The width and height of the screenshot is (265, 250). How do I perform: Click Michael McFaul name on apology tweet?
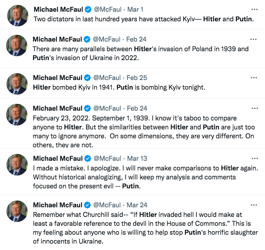[57, 158]
